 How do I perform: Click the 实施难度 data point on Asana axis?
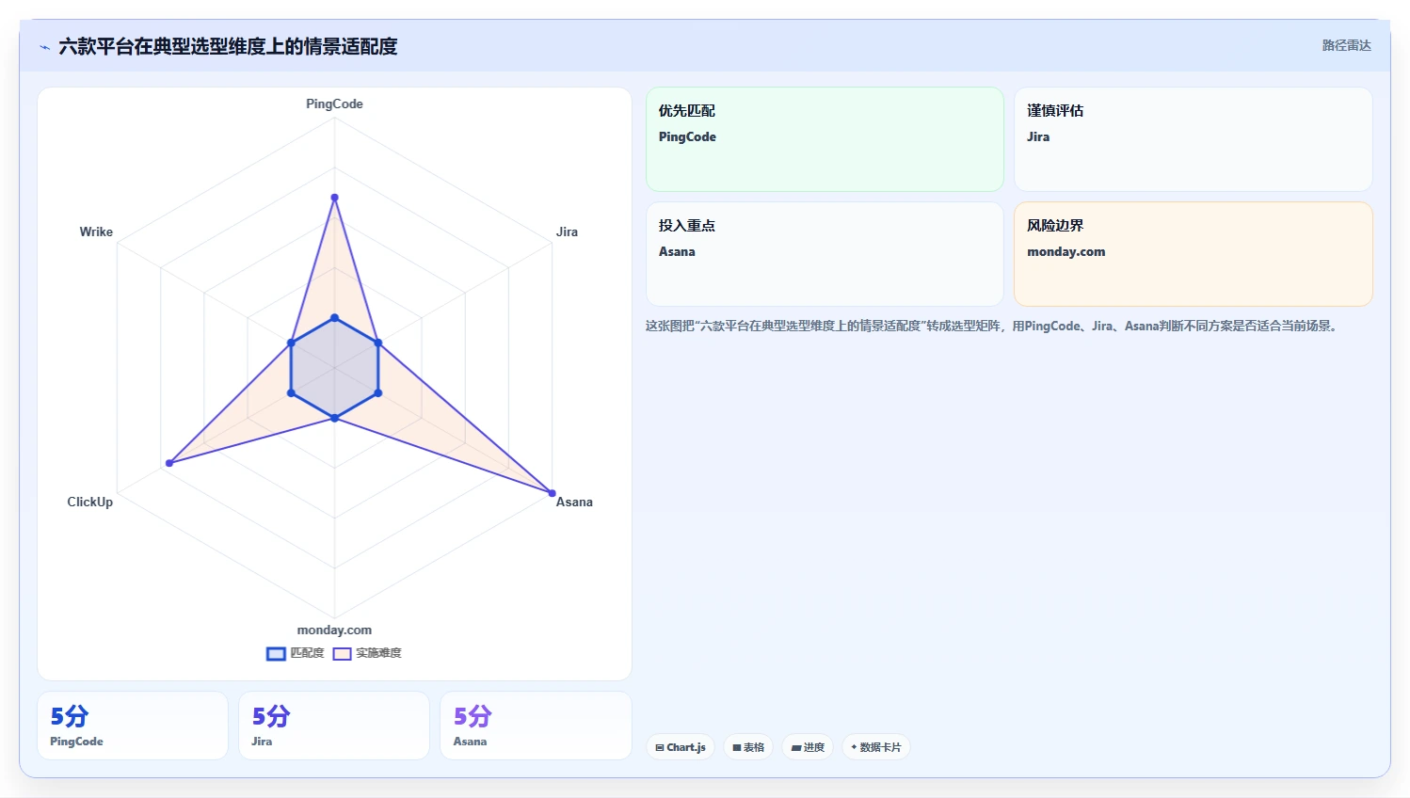(553, 493)
